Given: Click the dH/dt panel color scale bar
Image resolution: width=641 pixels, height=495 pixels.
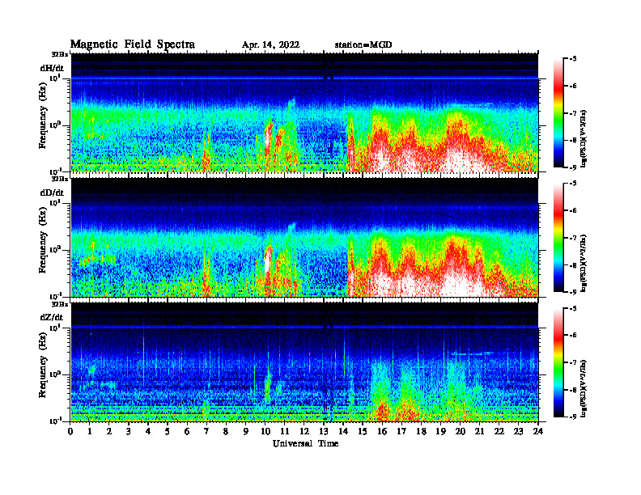Looking at the screenshot, I should coord(558,113).
